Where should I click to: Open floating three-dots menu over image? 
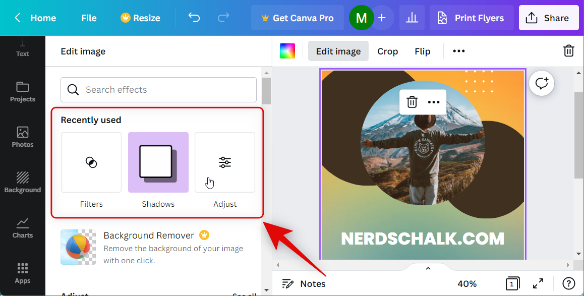tap(434, 102)
